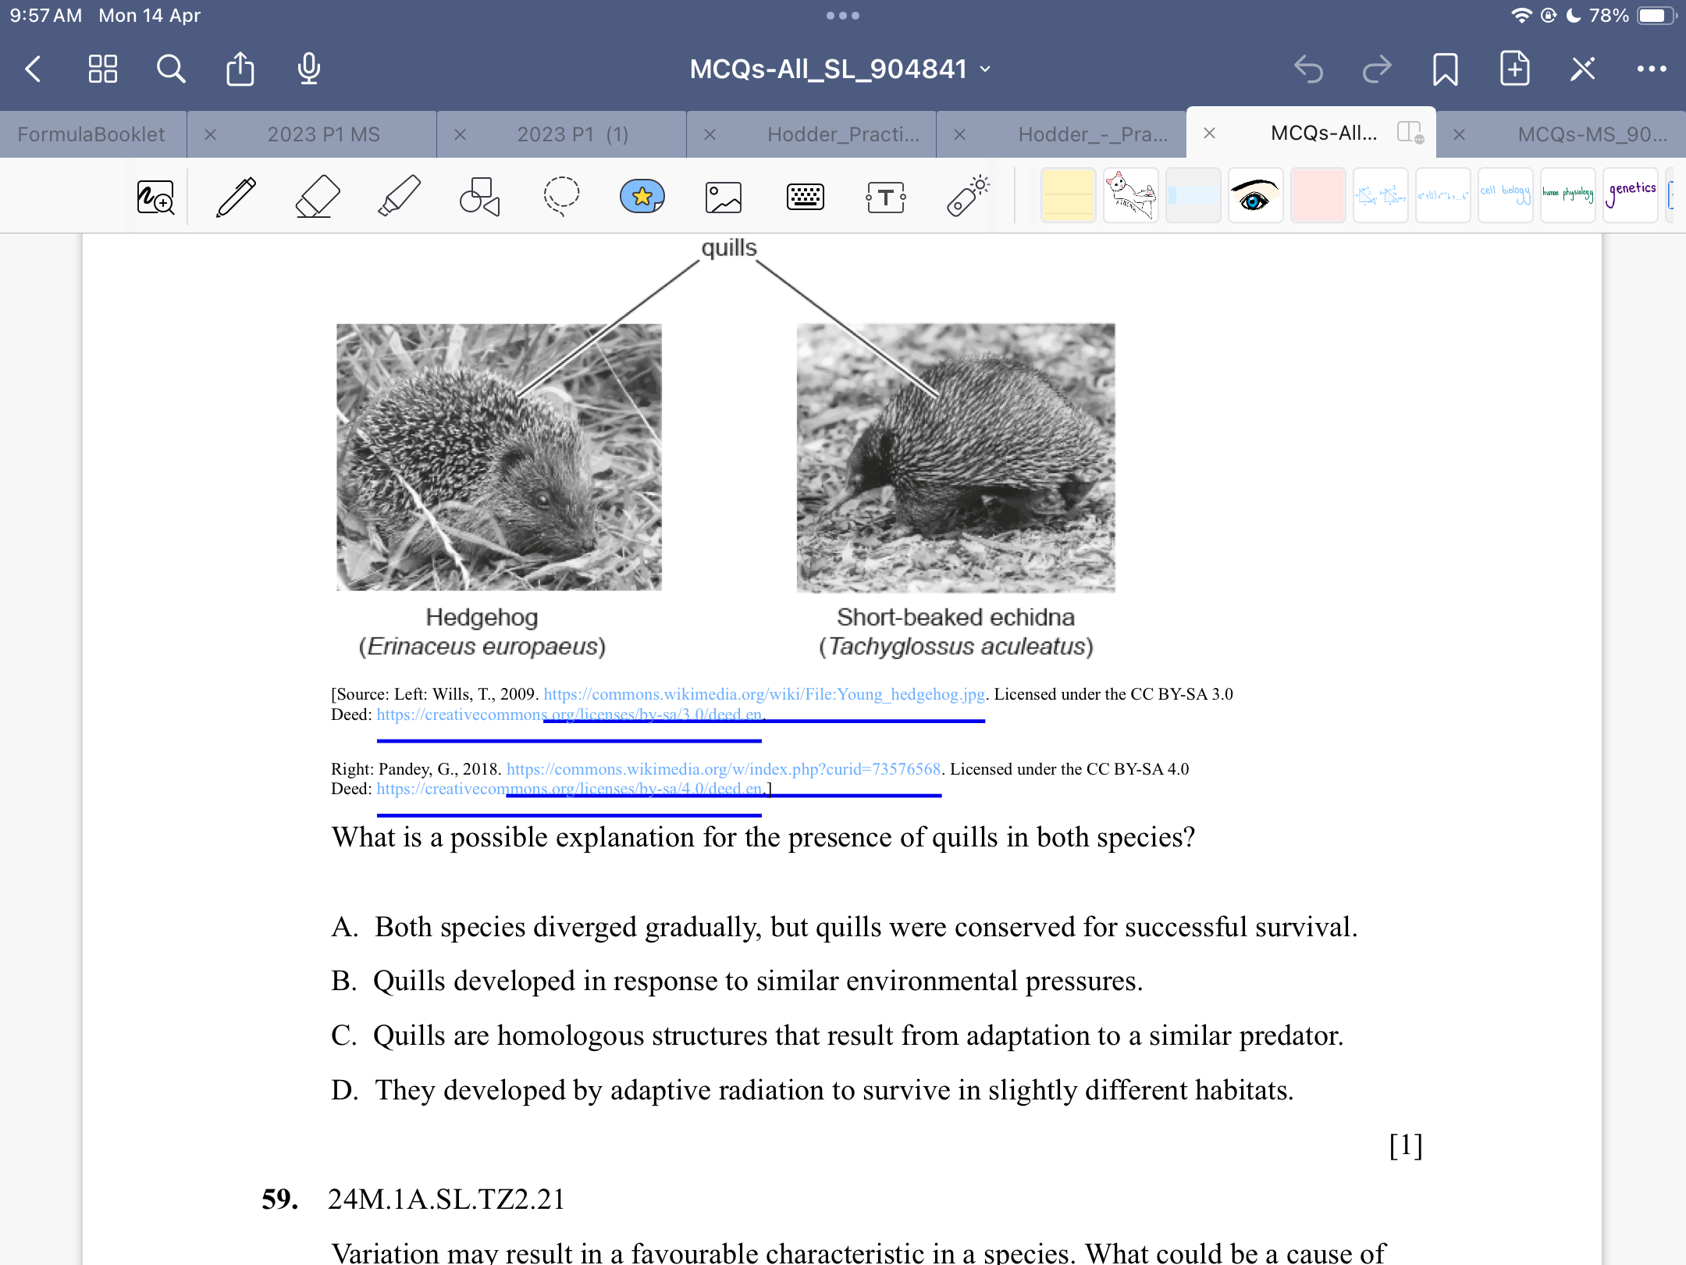Switch to the 2023 P1 (1) tab
This screenshot has width=1686, height=1265.
(x=572, y=134)
